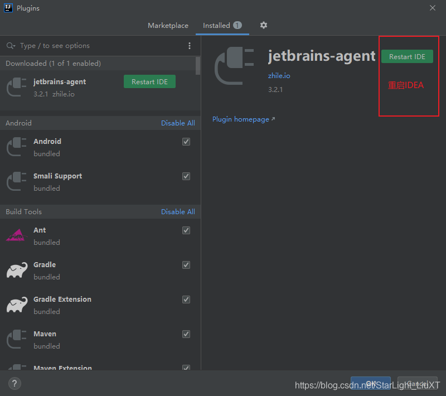Open the Plugin homepage link
Screen dimensions: 446x396
point(244,119)
